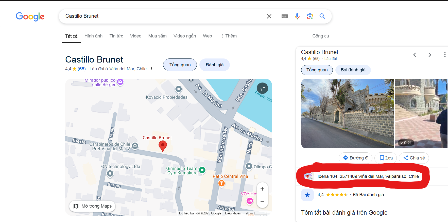Switch to the Tin tức tab

click(x=116, y=36)
